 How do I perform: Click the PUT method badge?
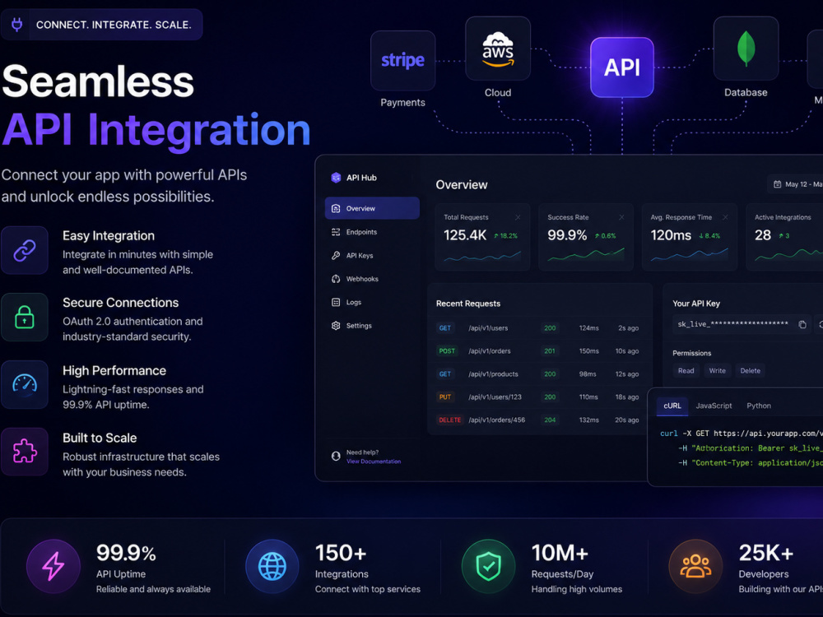(445, 397)
